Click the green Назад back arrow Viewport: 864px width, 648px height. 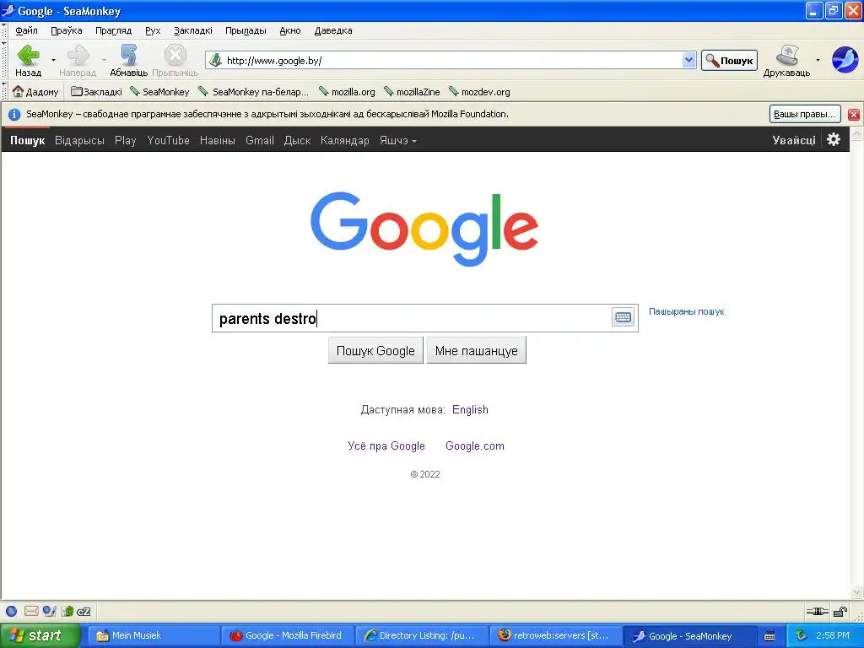pos(28,55)
